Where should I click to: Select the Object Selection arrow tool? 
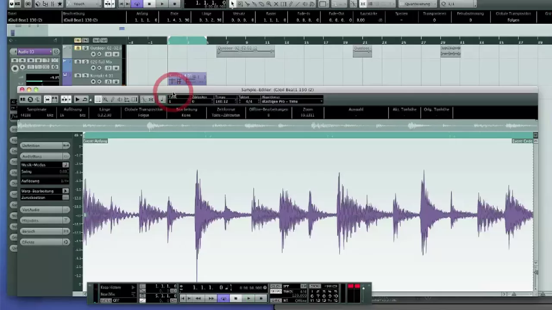click(x=232, y=4)
